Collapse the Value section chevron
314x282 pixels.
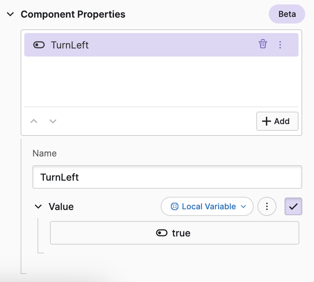click(38, 206)
